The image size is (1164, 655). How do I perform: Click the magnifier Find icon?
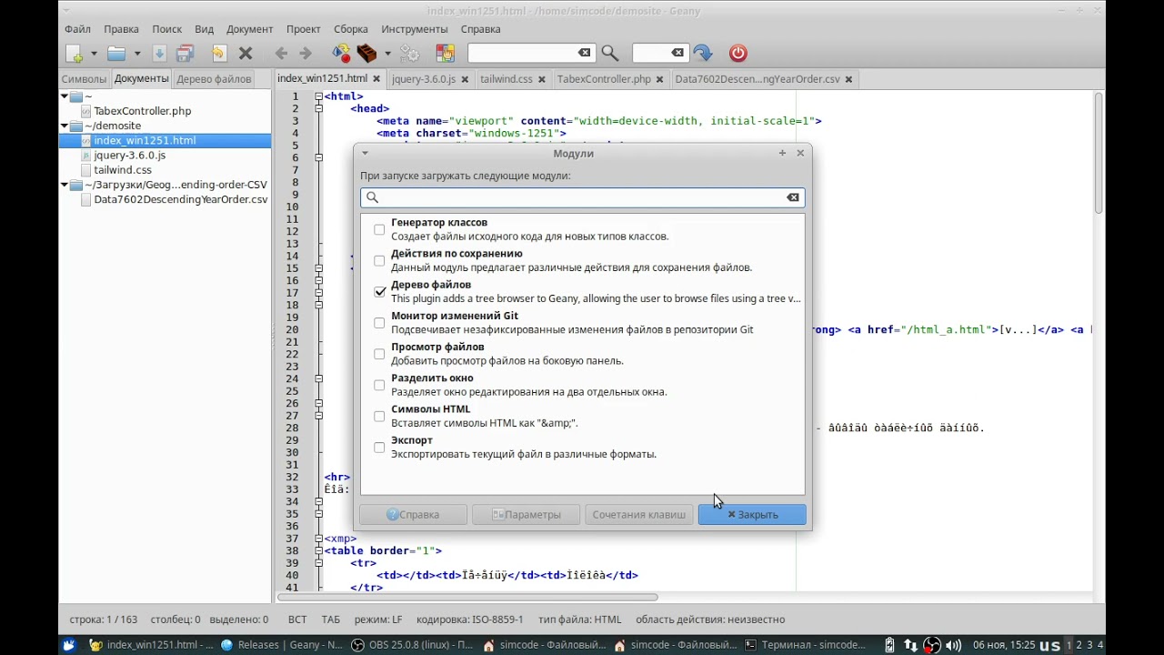click(609, 54)
